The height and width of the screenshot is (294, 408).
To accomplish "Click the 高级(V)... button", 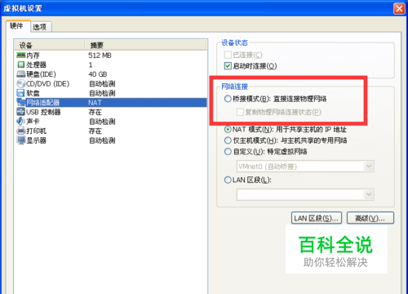I will pos(370,218).
